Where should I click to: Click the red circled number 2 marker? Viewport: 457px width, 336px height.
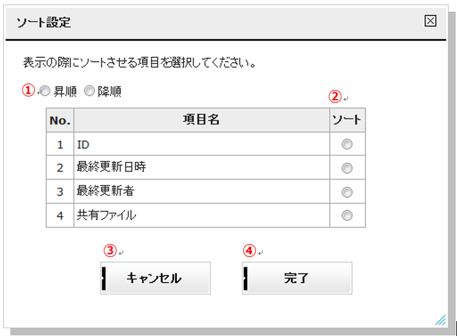pos(335,96)
